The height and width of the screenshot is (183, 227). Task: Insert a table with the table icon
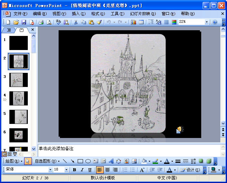141,22
